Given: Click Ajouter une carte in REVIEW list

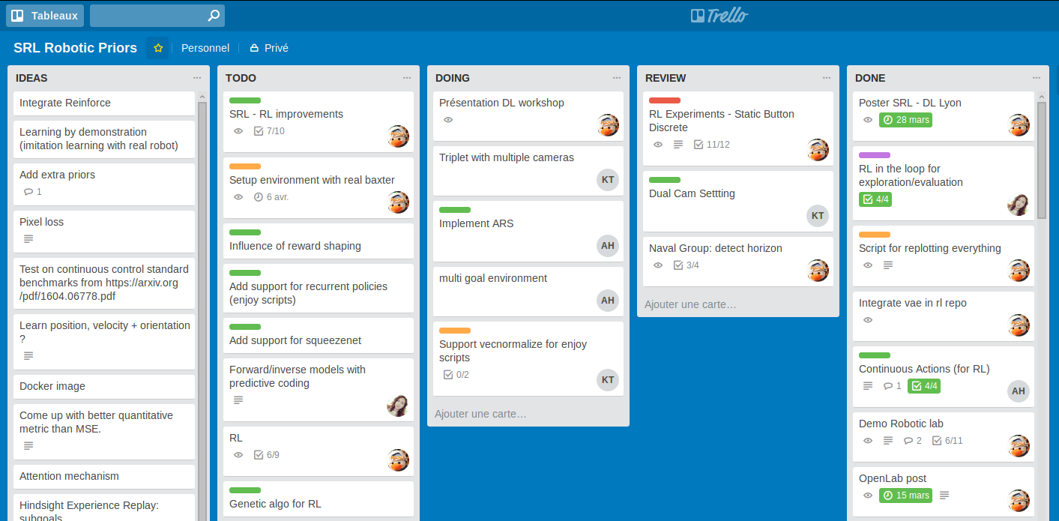Looking at the screenshot, I should (x=690, y=304).
